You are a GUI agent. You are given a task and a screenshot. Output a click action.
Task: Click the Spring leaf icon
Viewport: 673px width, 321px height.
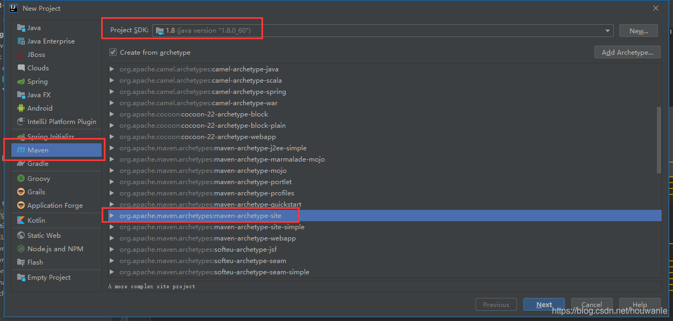pyautogui.click(x=21, y=81)
